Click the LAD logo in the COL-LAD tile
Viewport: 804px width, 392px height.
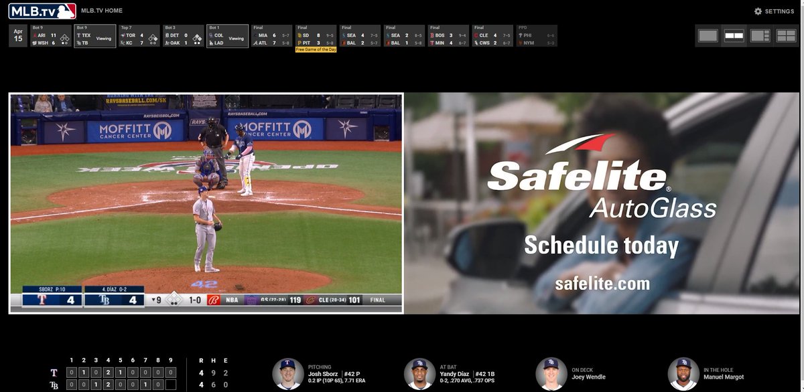[211, 43]
